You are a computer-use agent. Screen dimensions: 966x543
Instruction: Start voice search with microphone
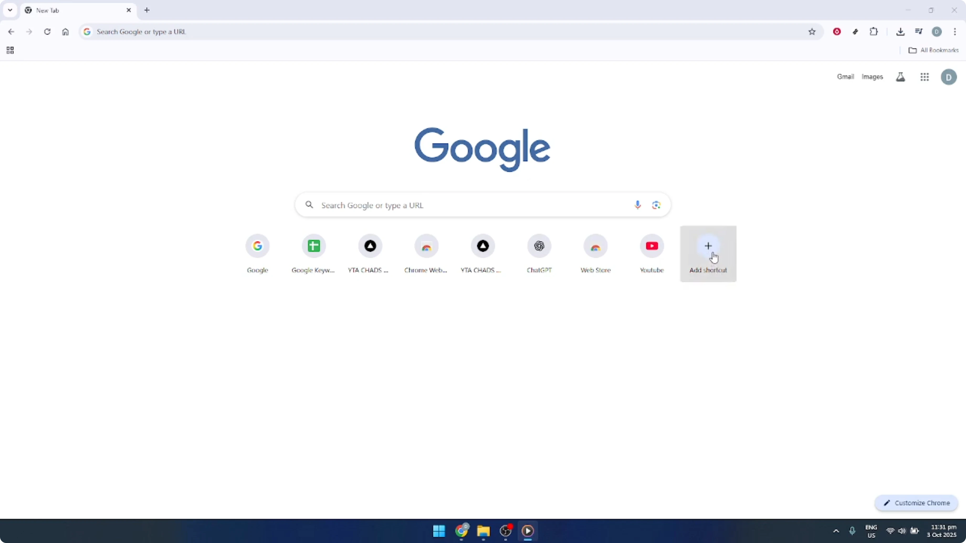638,205
